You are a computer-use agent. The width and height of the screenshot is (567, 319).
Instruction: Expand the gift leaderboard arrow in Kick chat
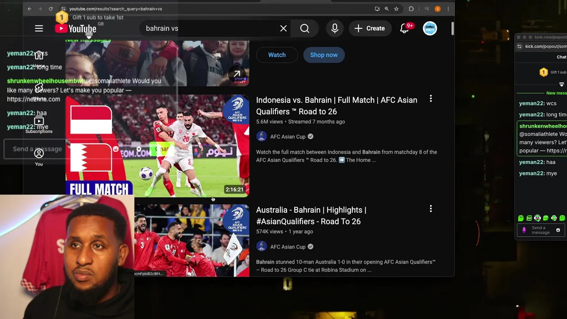[562, 84]
